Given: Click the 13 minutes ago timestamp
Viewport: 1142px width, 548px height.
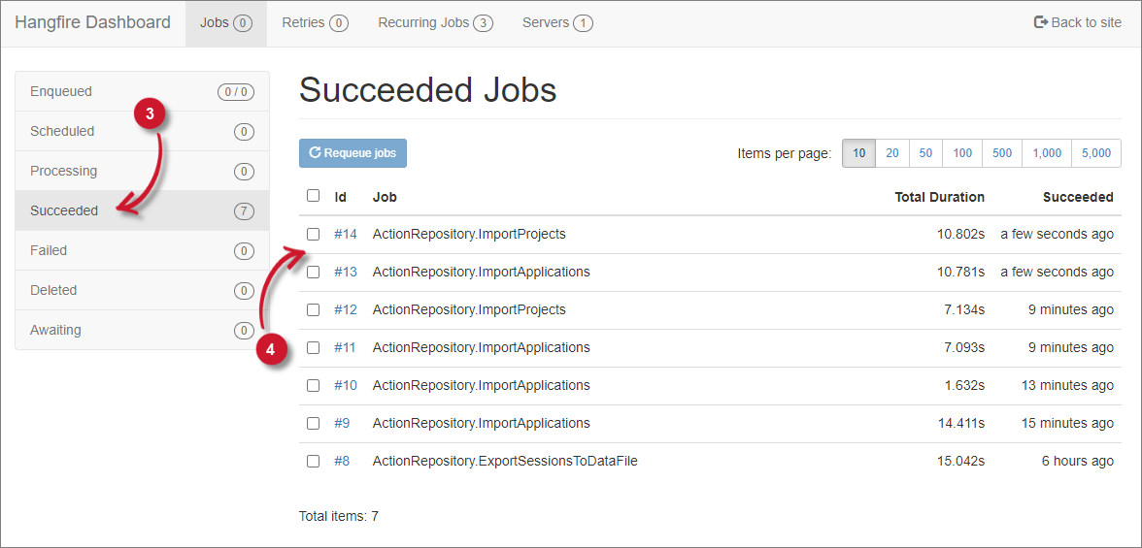Looking at the screenshot, I should [1070, 386].
